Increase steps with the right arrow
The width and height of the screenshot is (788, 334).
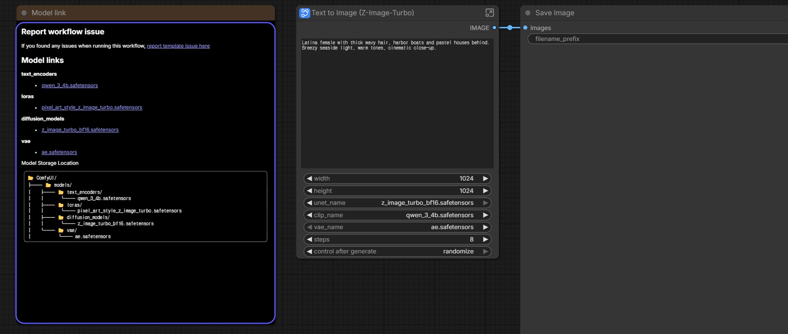[486, 239]
